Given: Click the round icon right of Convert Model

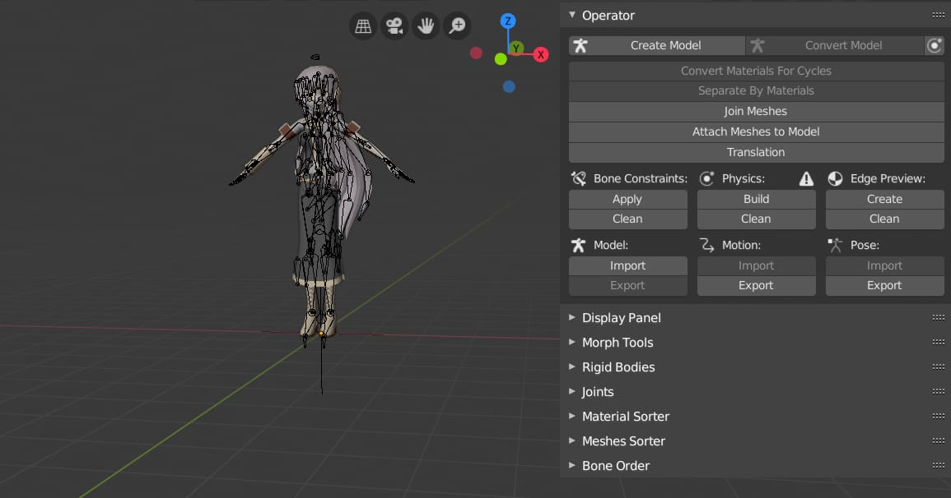Looking at the screenshot, I should point(935,46).
